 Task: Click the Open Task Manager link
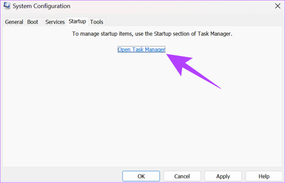tap(141, 50)
